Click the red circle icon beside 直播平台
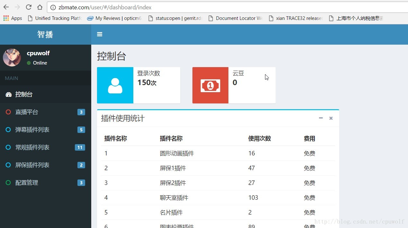408x228 pixels. [x=8, y=112]
